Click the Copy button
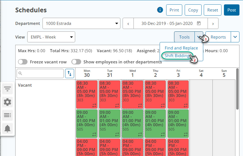The image size is (243, 156). (x=193, y=10)
